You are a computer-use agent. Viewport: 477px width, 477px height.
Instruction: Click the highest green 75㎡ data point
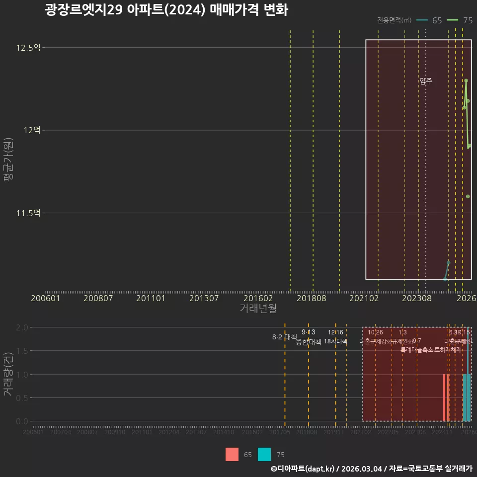(466, 80)
